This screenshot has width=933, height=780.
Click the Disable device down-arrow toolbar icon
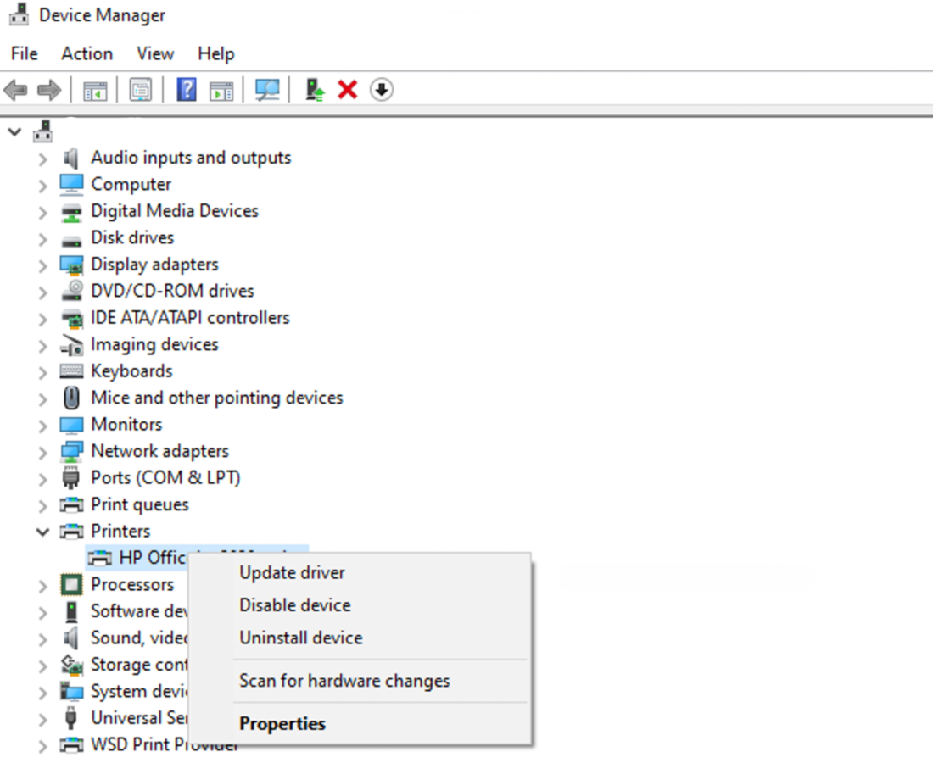(381, 89)
